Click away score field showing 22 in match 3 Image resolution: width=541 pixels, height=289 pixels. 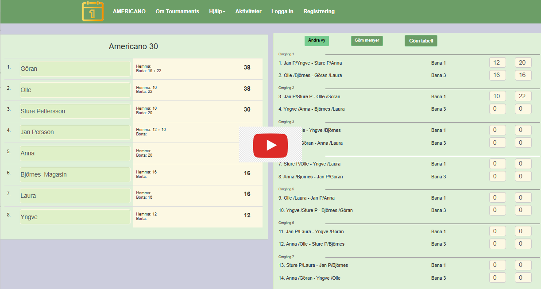point(523,96)
